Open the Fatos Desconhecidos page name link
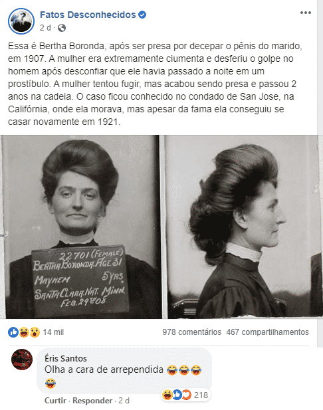Viewport: 323px width, 410px height. [88, 15]
